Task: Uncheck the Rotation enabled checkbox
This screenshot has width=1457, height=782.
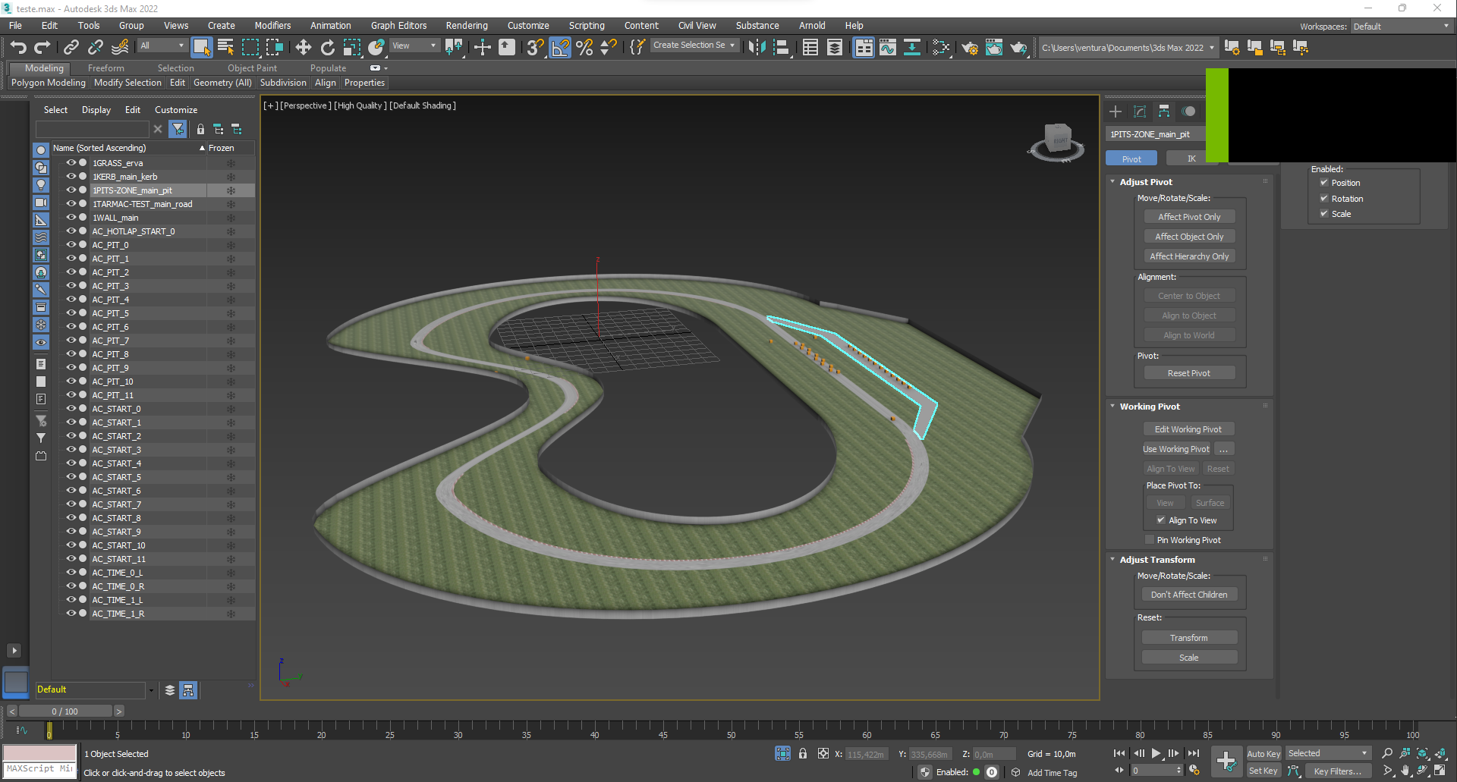Action: pyautogui.click(x=1324, y=199)
